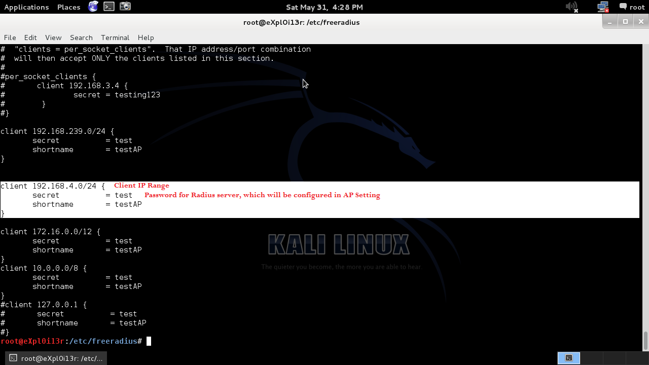Image resolution: width=649 pixels, height=365 pixels.
Task: Click the shortname line under client 192.168.4.0/24
Action: point(87,204)
